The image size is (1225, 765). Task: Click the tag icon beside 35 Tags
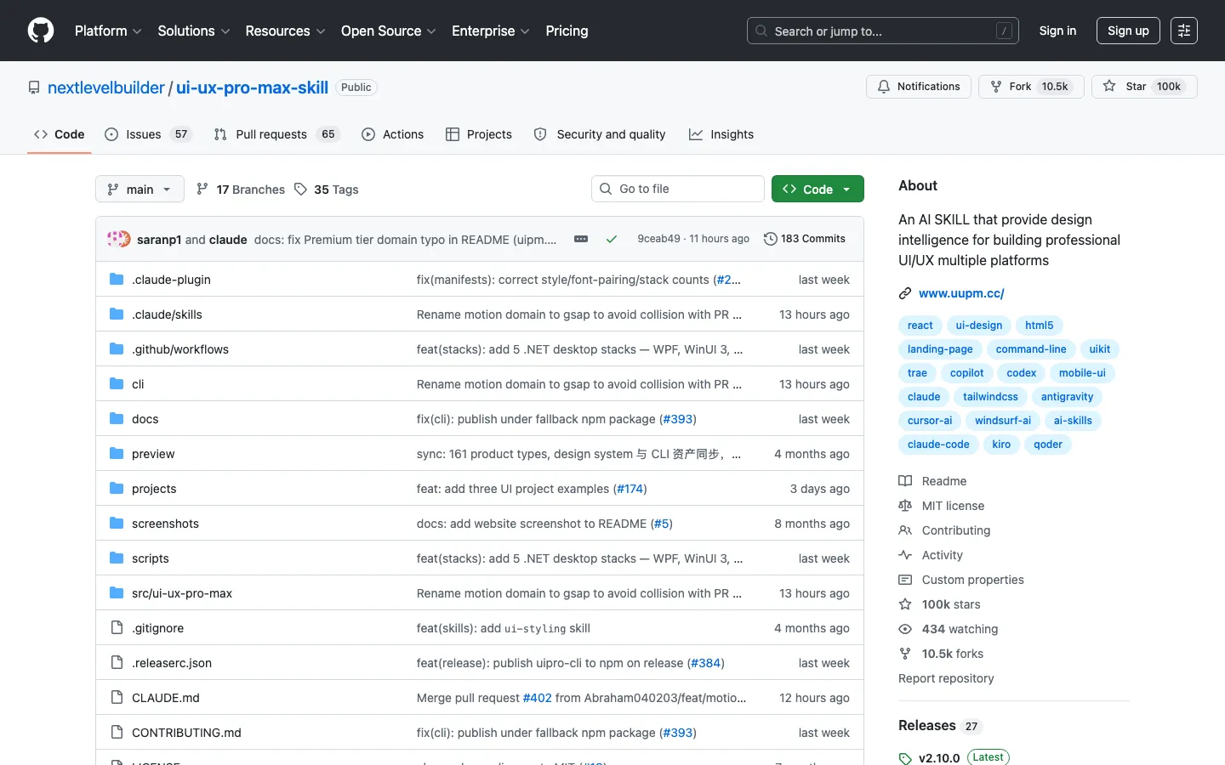click(300, 189)
